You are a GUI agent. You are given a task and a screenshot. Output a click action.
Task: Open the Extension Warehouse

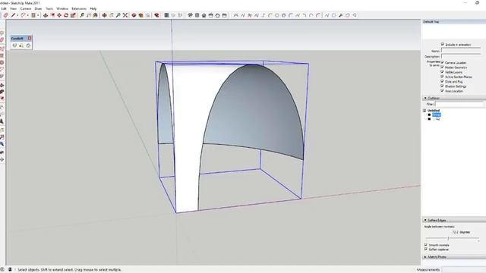140,15
